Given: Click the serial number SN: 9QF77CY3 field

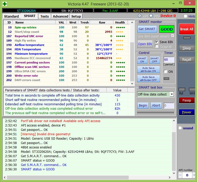Looking at the screenshot, I should pyautogui.click(x=72, y=11).
